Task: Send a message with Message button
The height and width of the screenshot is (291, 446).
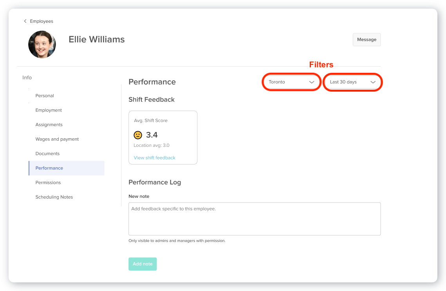Action: click(367, 40)
